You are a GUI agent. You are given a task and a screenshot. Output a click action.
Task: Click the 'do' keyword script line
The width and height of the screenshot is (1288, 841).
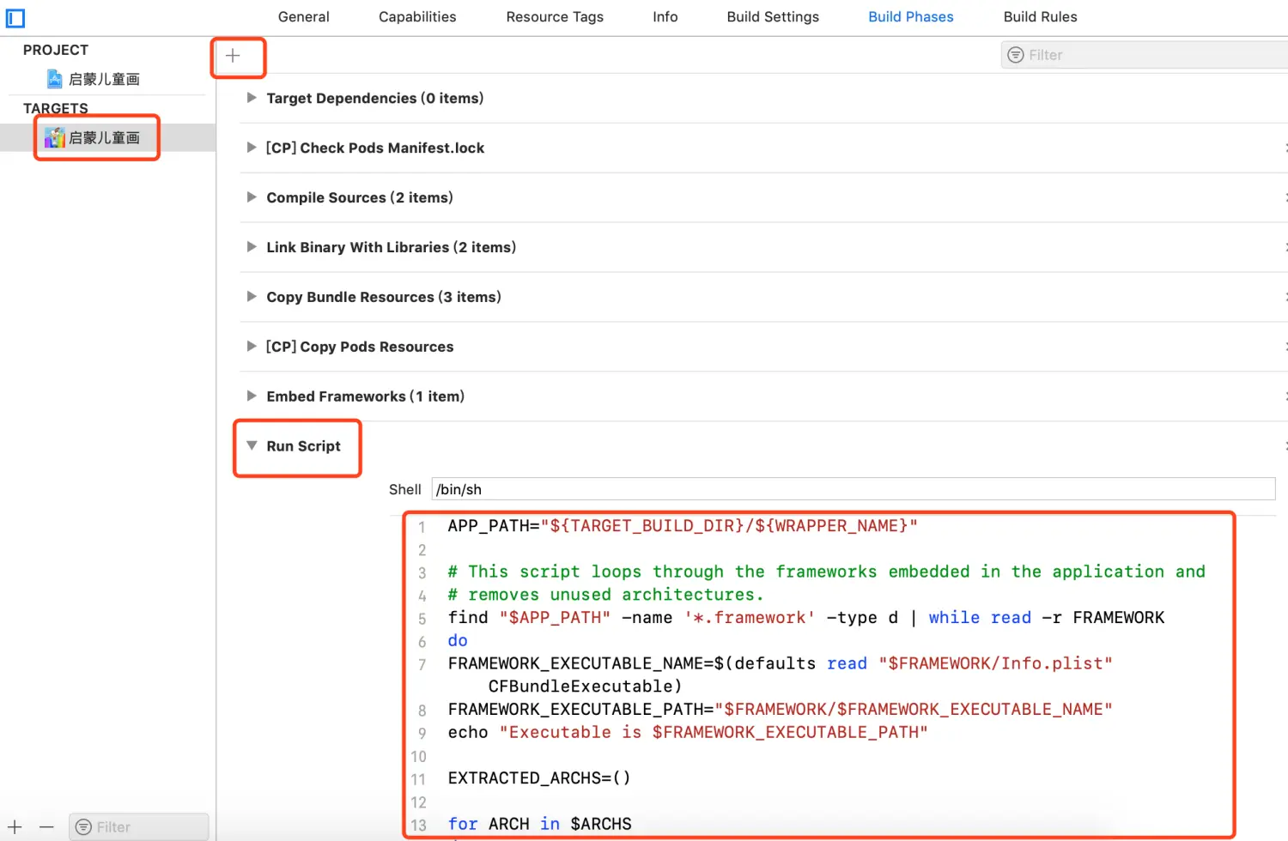(x=458, y=641)
